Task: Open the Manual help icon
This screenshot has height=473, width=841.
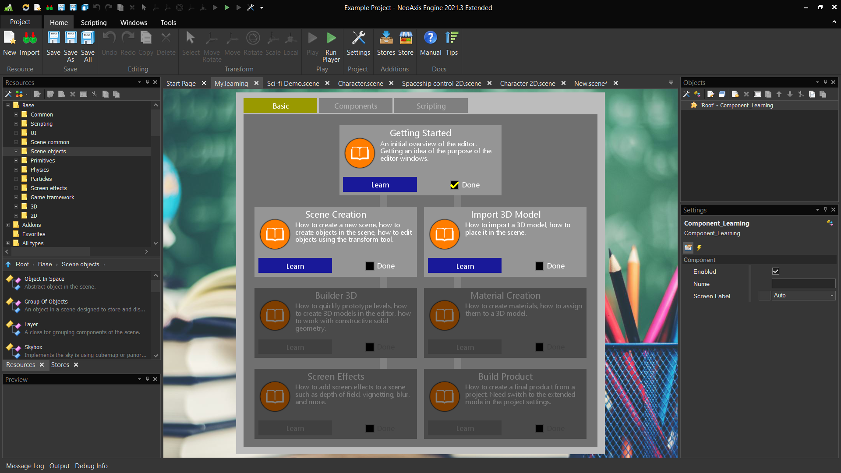Action: click(x=430, y=39)
